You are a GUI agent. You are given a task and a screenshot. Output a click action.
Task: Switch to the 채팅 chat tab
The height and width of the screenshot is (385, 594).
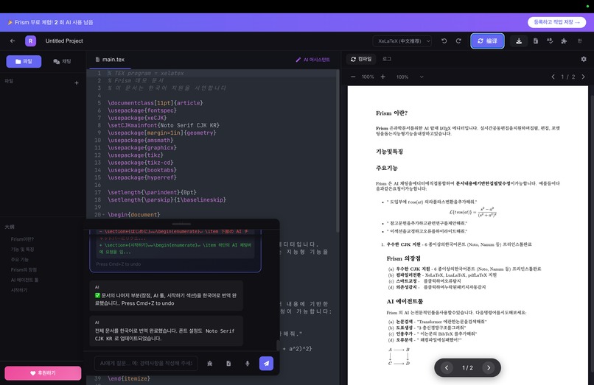pos(62,61)
